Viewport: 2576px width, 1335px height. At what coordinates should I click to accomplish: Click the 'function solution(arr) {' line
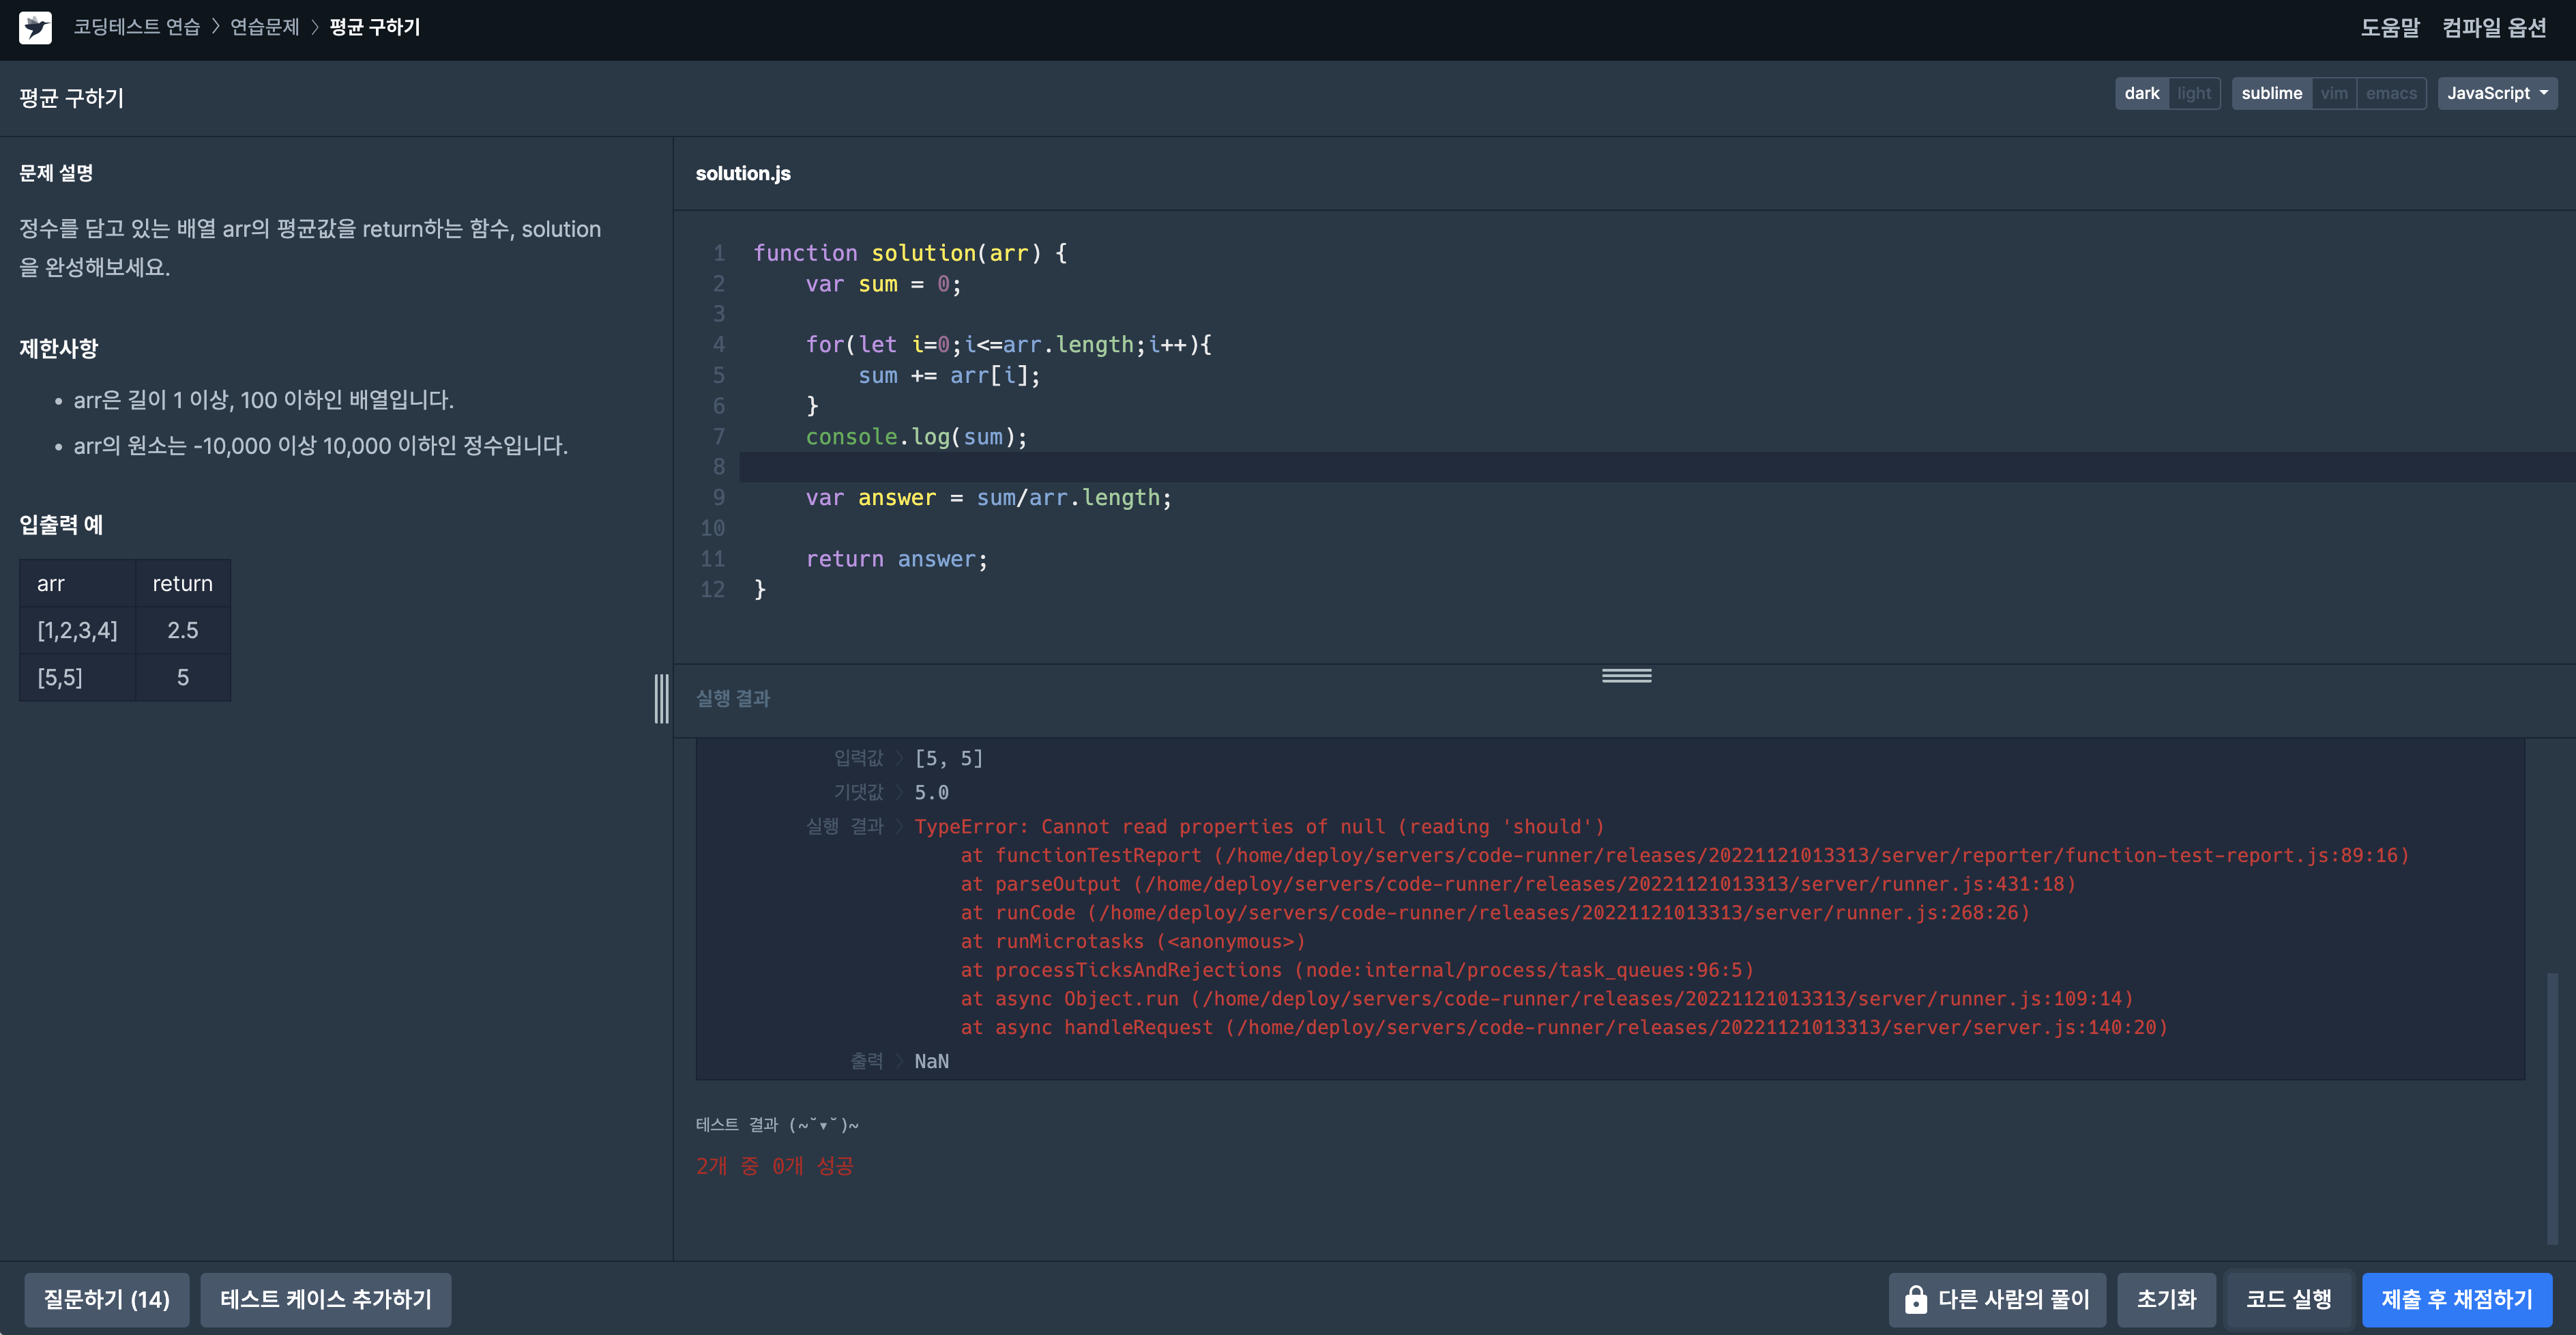[x=910, y=253]
